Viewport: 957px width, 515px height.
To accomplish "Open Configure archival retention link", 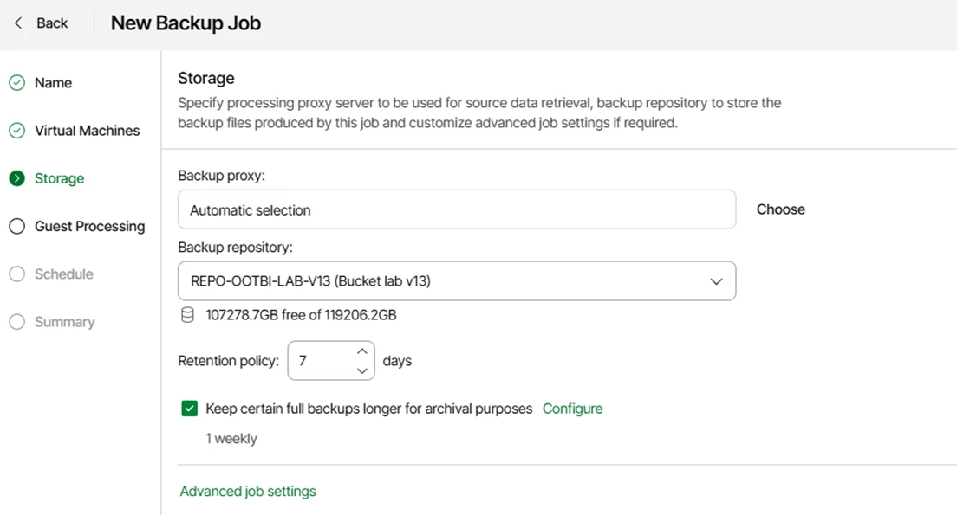I will (572, 409).
